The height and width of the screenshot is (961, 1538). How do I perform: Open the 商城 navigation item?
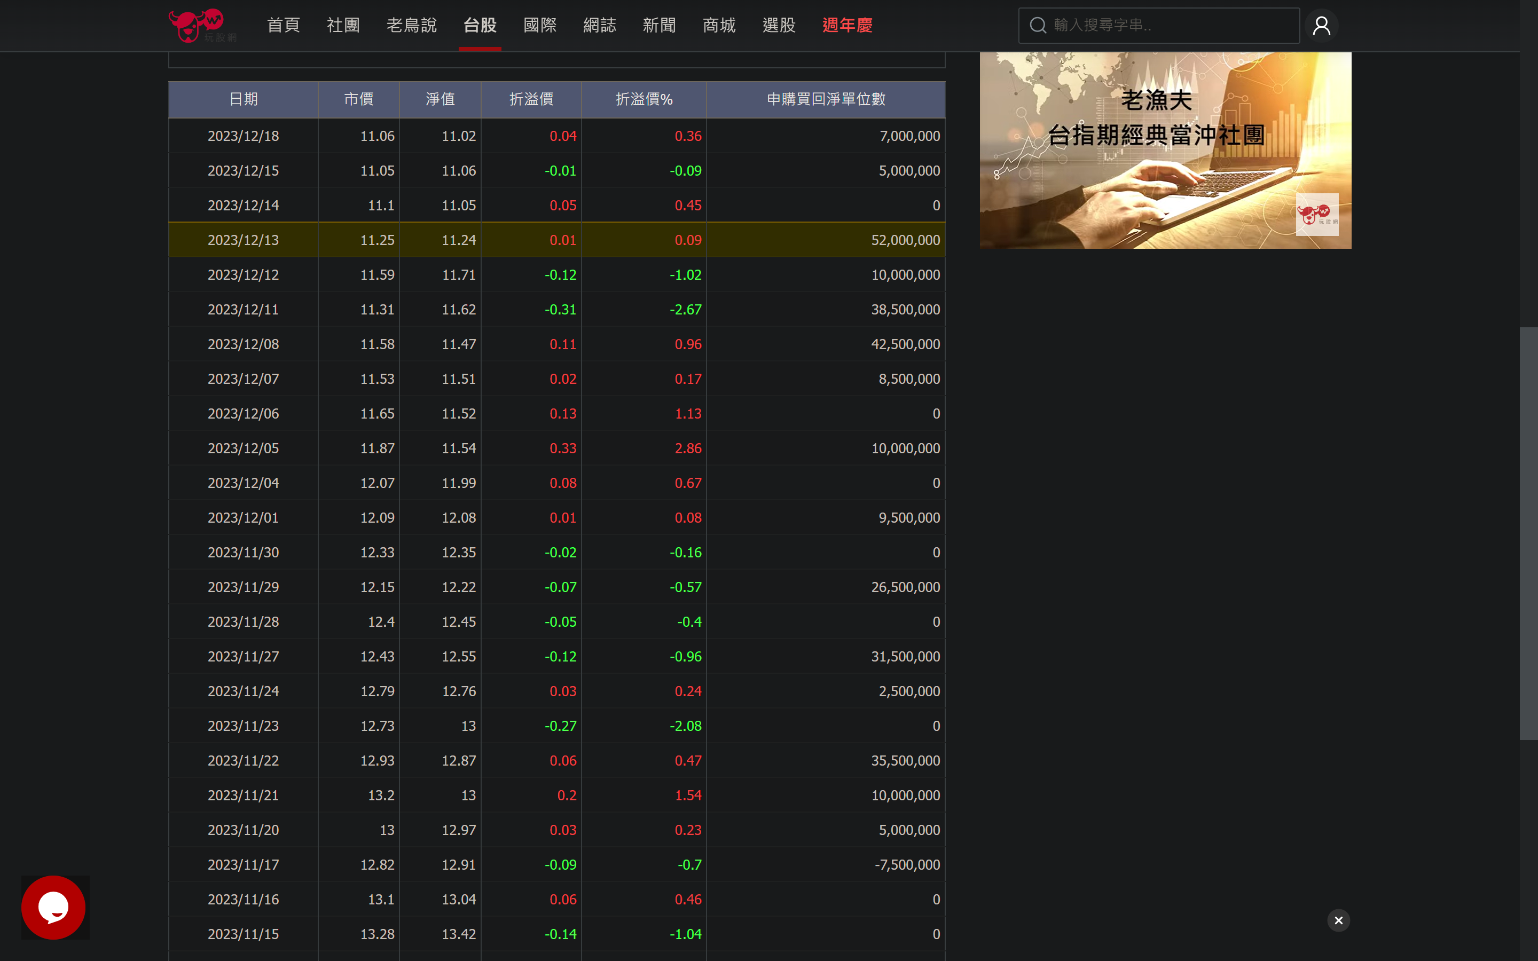(719, 26)
